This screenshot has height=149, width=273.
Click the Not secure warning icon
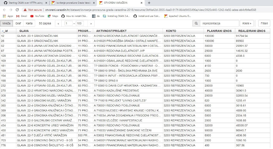click(25, 10)
